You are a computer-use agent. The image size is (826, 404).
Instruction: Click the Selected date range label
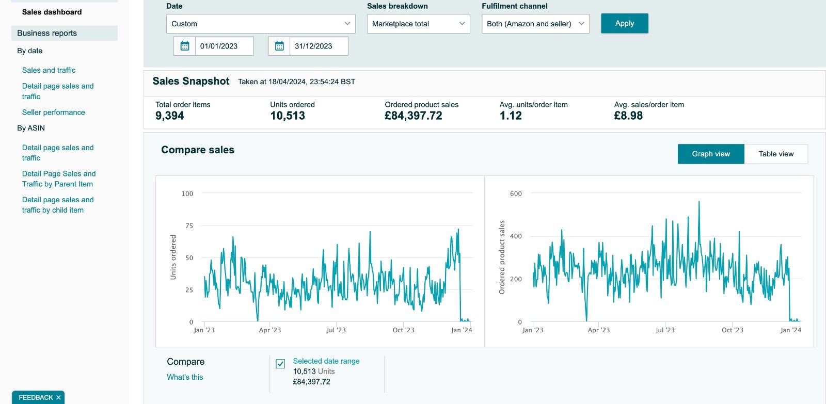(326, 361)
